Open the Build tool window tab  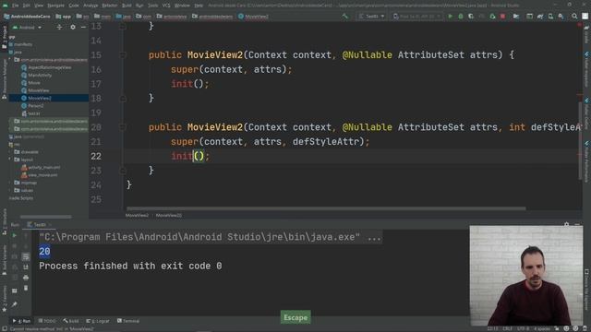tap(71, 321)
